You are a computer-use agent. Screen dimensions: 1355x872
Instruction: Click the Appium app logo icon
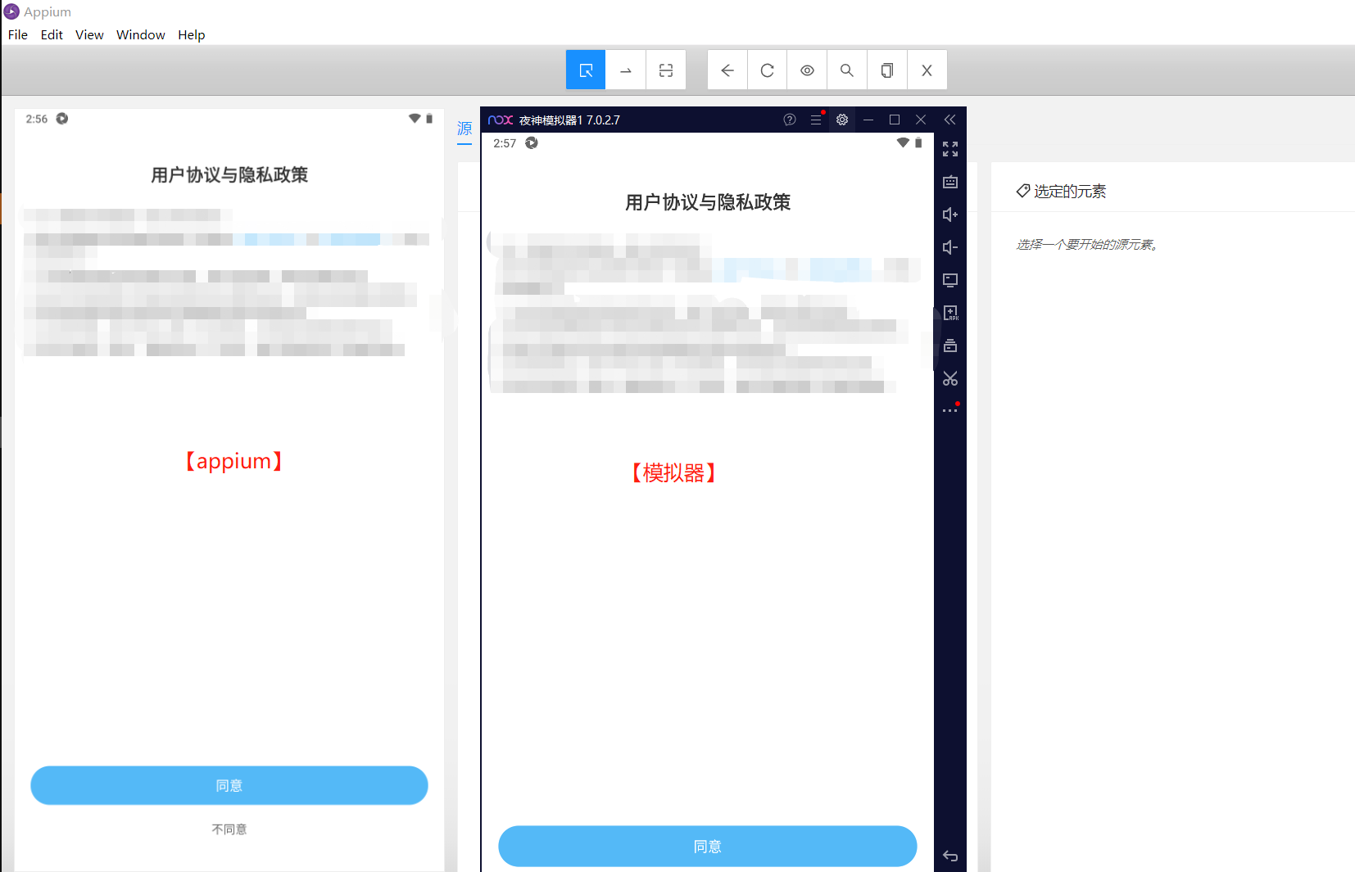(11, 11)
